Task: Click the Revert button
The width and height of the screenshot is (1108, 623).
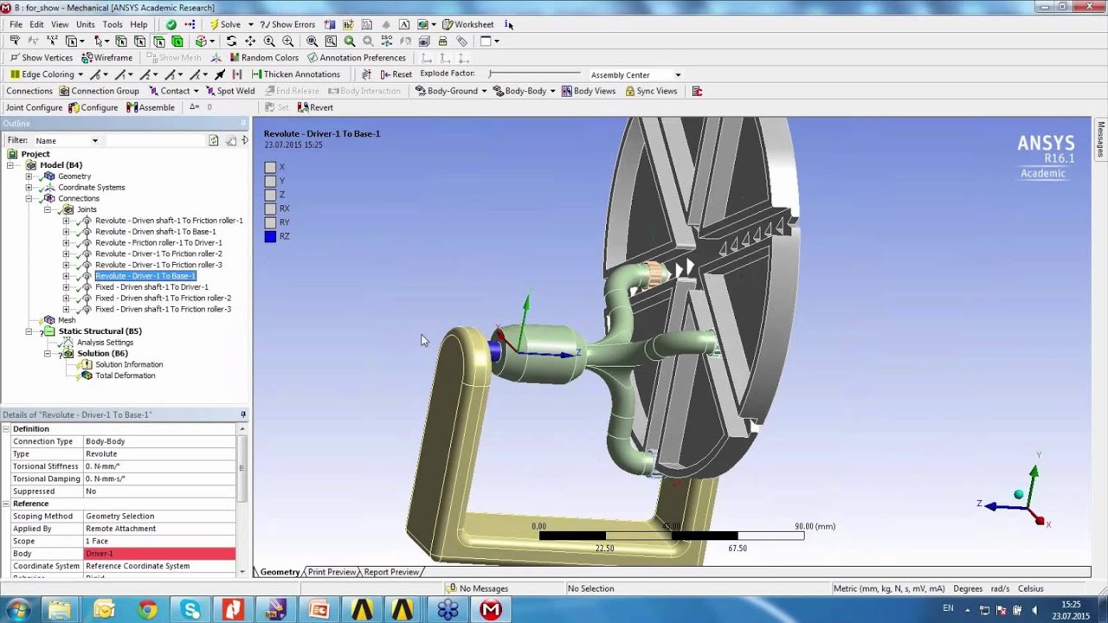Action: 315,107
